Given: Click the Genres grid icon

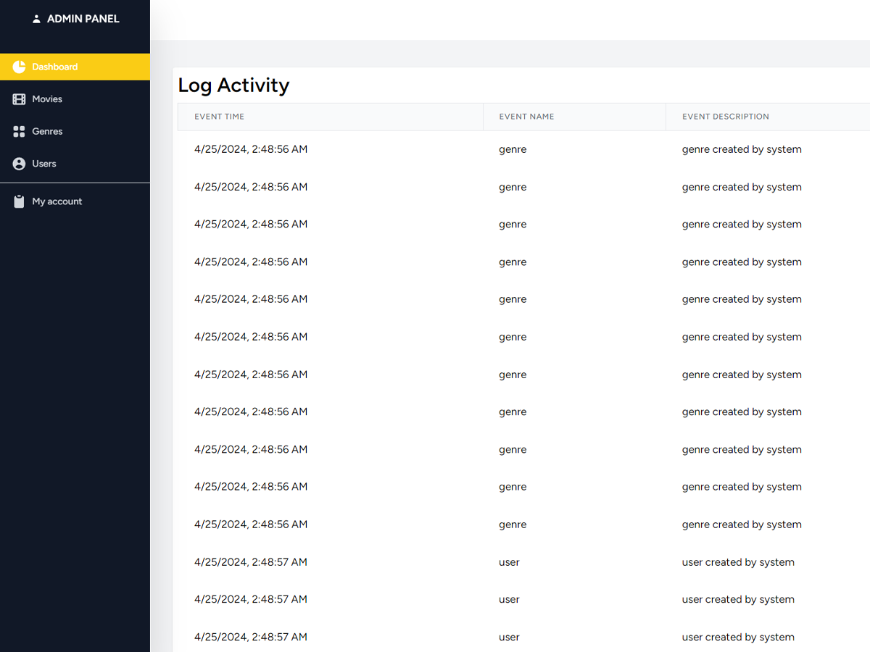Looking at the screenshot, I should point(19,132).
